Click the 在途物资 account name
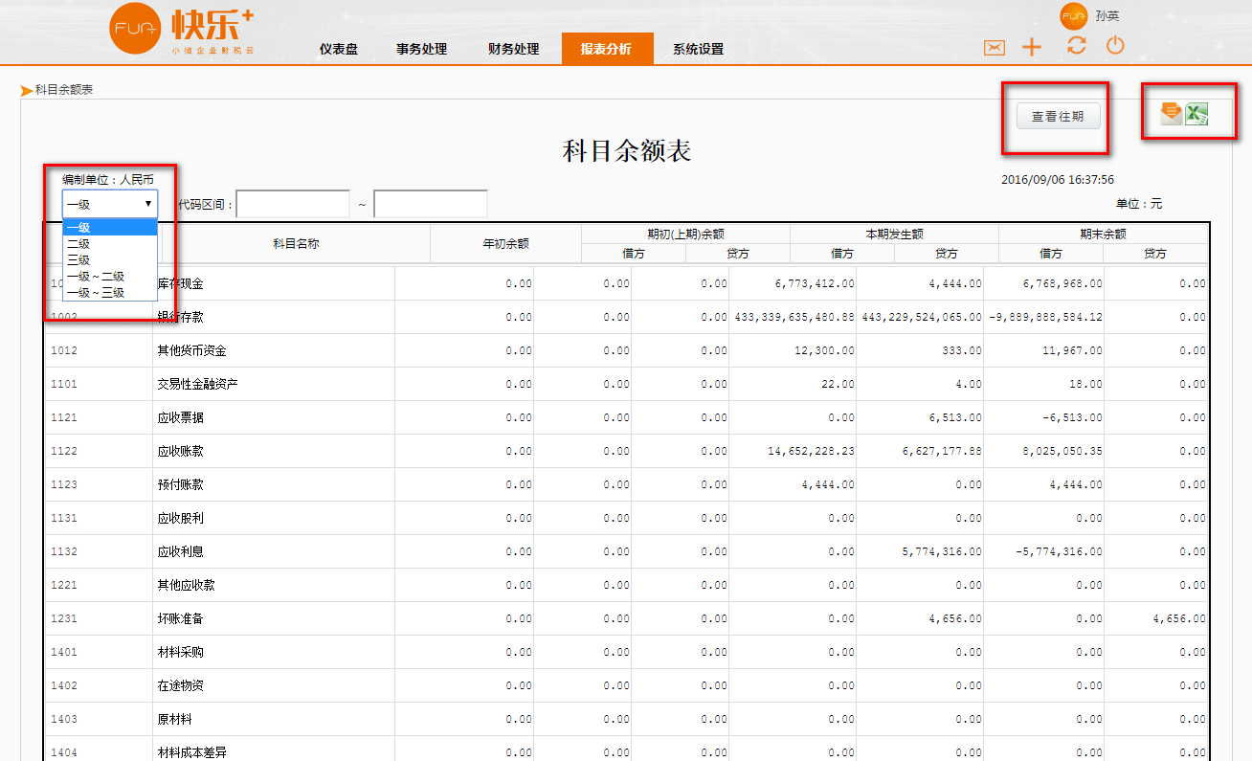This screenshot has height=761, width=1252. click(181, 685)
